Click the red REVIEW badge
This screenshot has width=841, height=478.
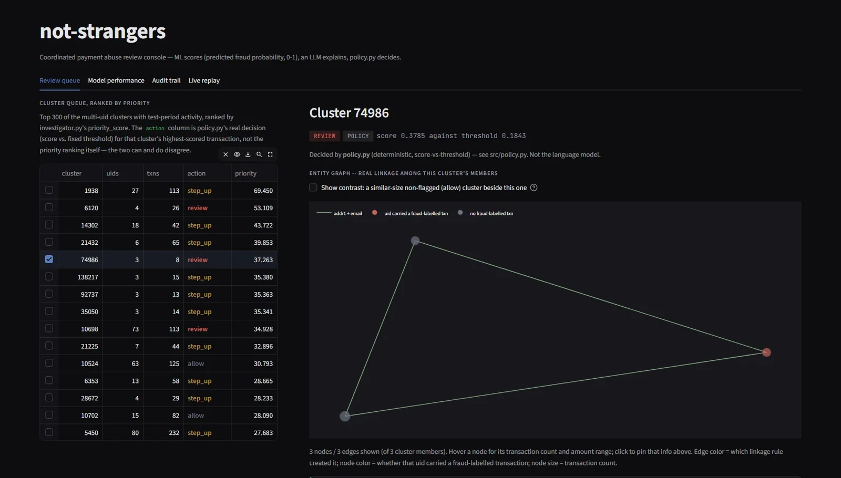324,136
